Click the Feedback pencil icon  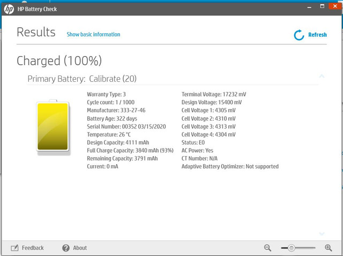[x=14, y=248]
